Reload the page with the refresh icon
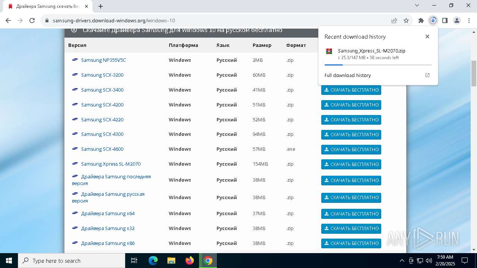The width and height of the screenshot is (477, 268). pyautogui.click(x=32, y=20)
